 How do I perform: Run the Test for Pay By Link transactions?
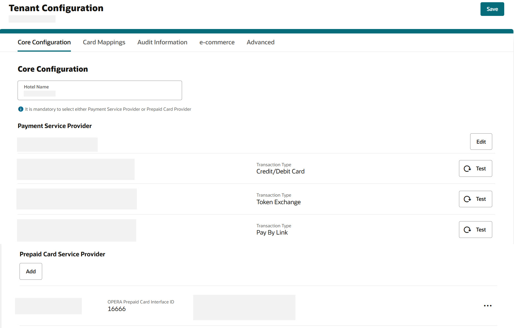(x=475, y=230)
